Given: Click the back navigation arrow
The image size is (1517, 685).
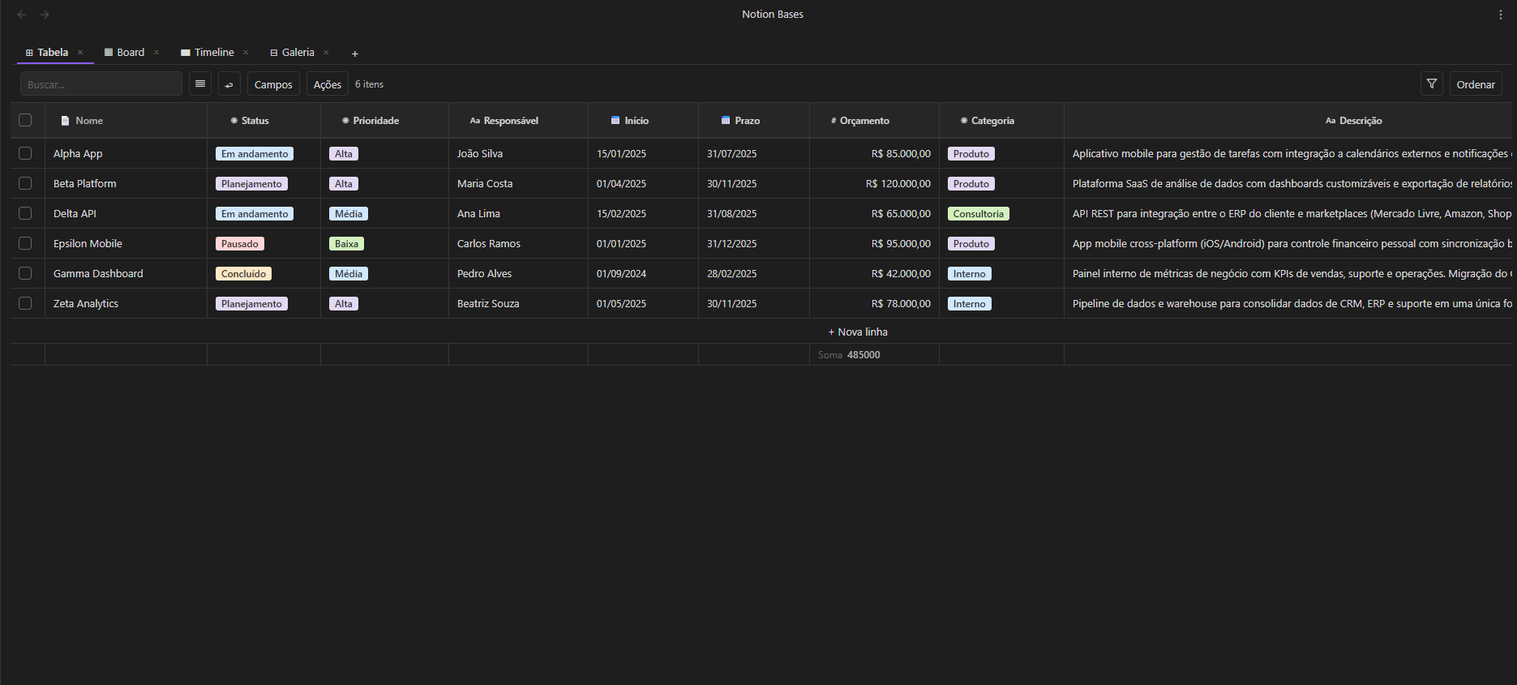Looking at the screenshot, I should pos(22,15).
